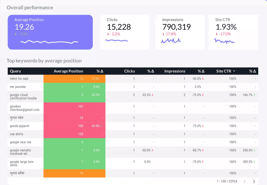
Task: Select the 'गूगल ब्लैक' query
Action: (x=17, y=173)
